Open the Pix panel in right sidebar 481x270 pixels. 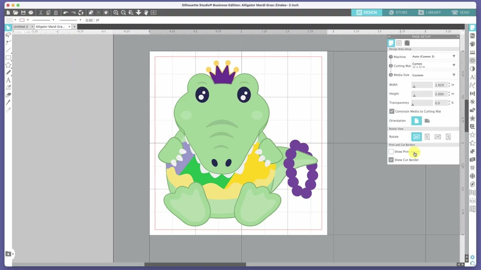pyautogui.click(x=473, y=36)
